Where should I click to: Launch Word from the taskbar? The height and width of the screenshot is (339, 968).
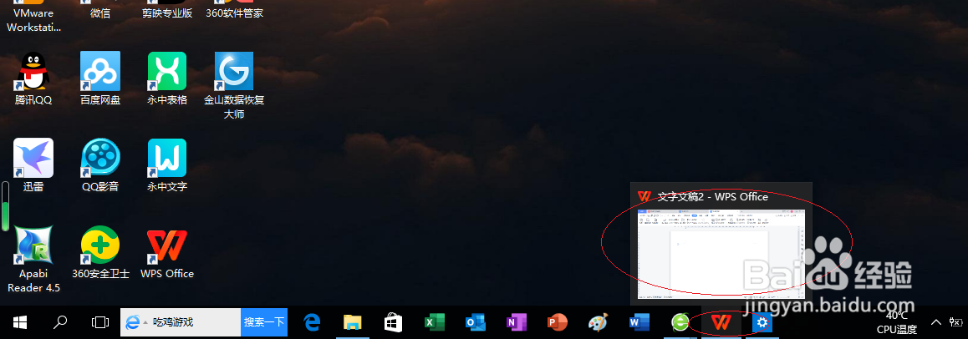point(638,322)
